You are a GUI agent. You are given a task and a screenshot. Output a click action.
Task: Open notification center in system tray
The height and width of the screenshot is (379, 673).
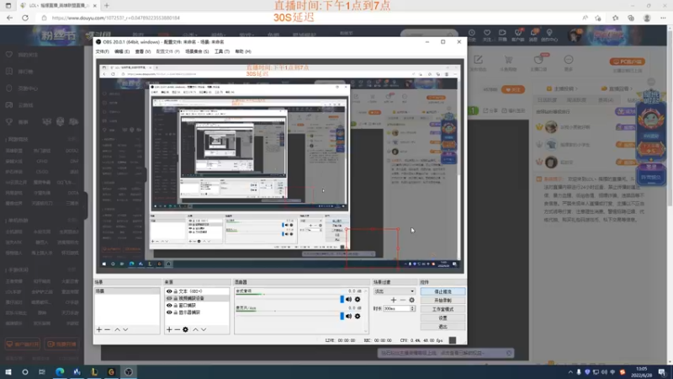[662, 371]
